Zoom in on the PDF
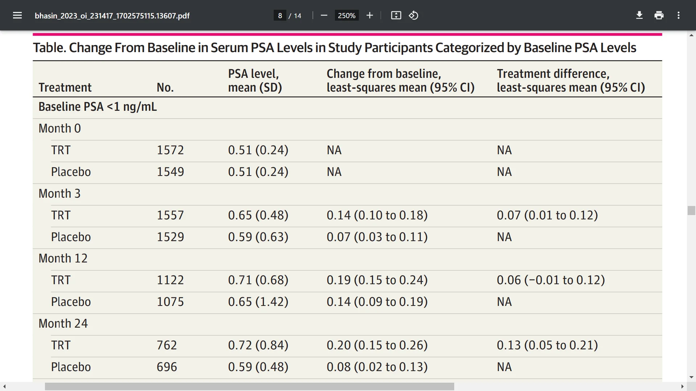This screenshot has height=391, width=696. coord(370,15)
